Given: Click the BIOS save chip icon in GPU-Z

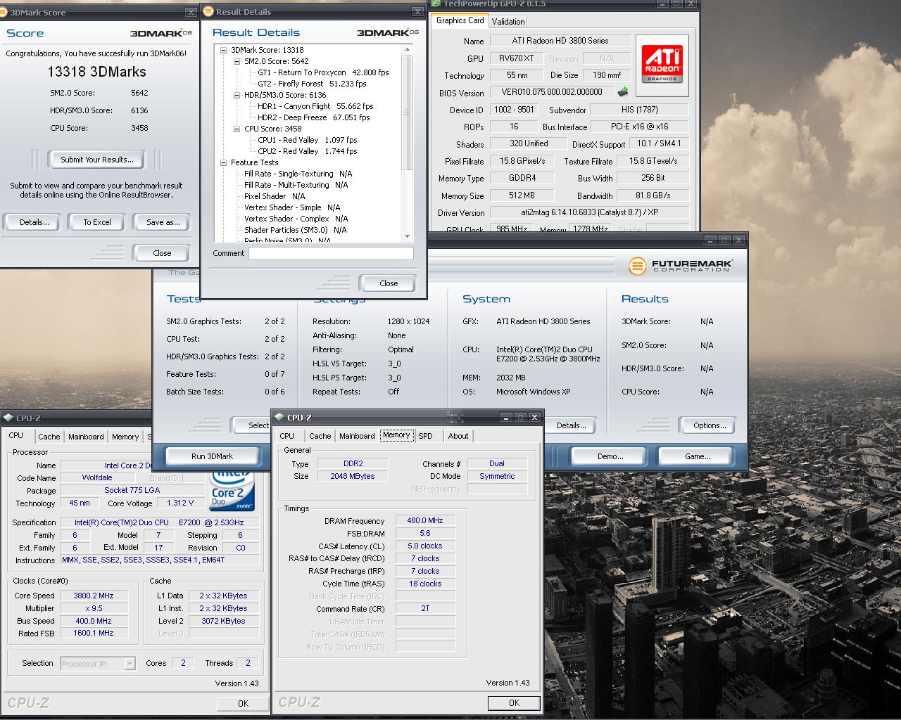Looking at the screenshot, I should pos(623,92).
